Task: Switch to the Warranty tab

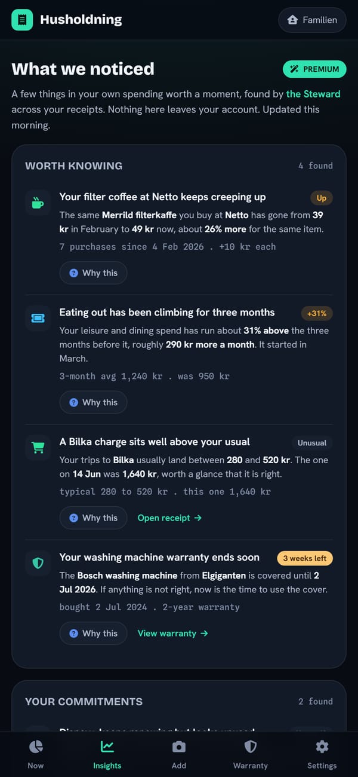Action: (x=251, y=754)
